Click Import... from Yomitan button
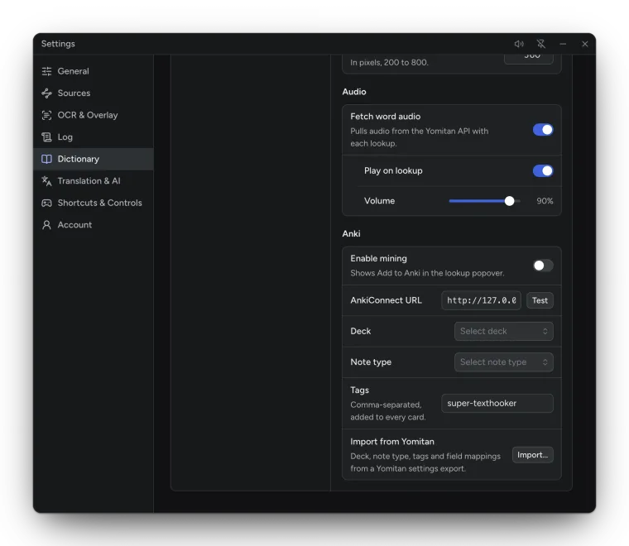Viewport: 629px width, 546px height. click(532, 455)
